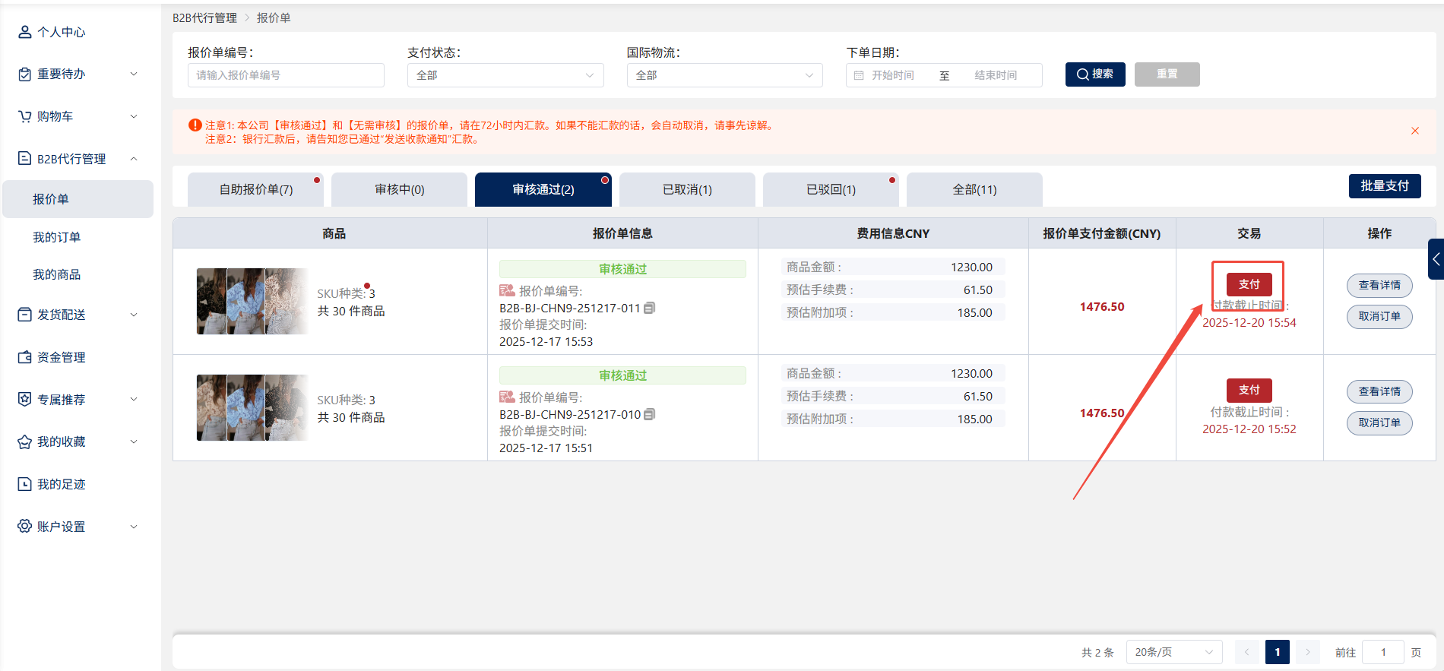This screenshot has height=671, width=1444.
Task: Click the 开始时间 date field
Action: [894, 75]
